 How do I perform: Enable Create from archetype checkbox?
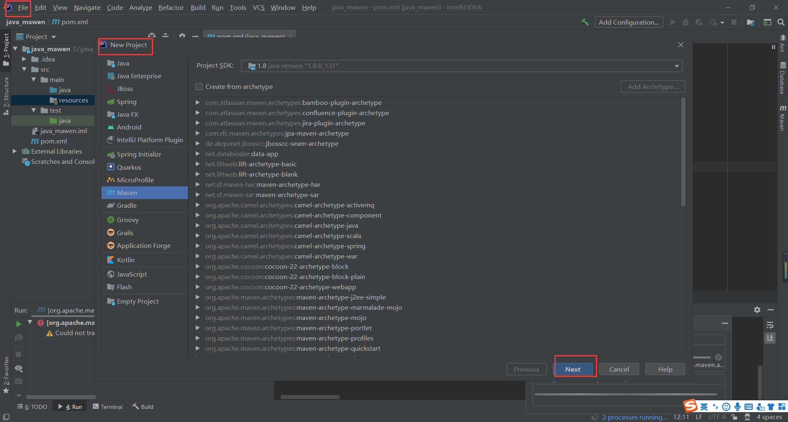(199, 86)
